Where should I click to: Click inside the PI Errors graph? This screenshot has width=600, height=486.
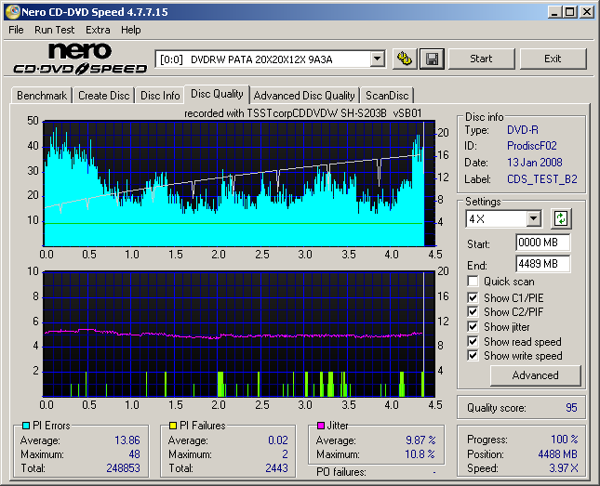click(239, 184)
